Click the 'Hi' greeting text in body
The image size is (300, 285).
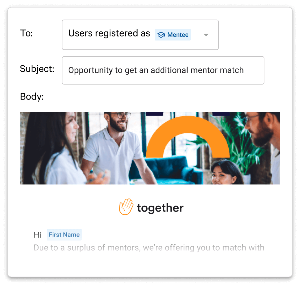[x=38, y=235]
